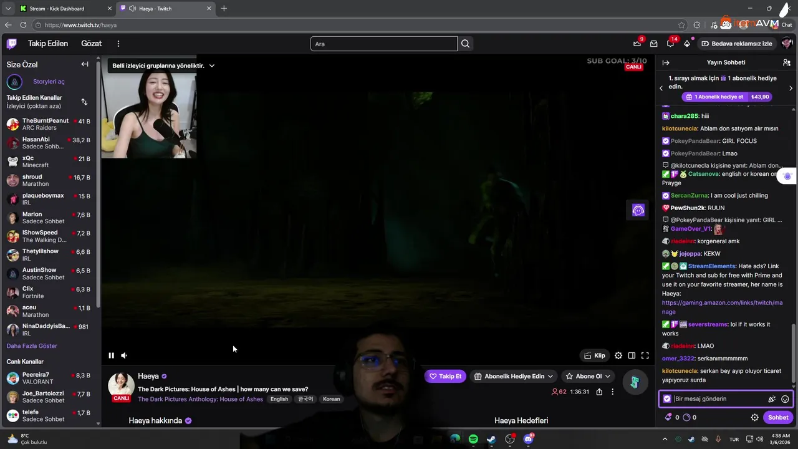This screenshot has height=449, width=798.
Task: Open the stream more options dots
Action: point(612,392)
